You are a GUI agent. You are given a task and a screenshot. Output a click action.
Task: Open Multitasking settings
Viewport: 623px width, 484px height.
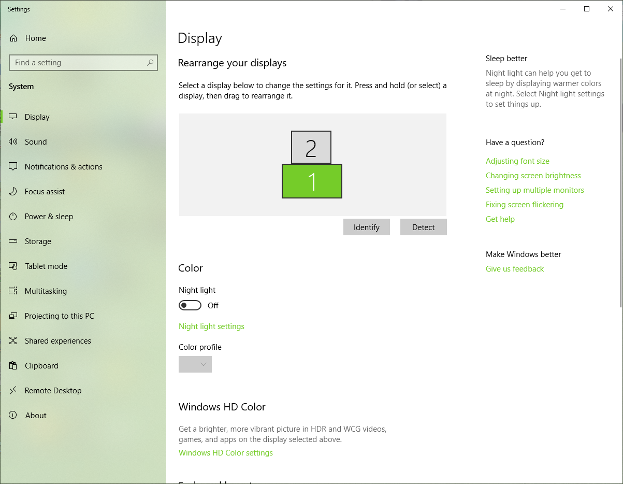click(83, 291)
